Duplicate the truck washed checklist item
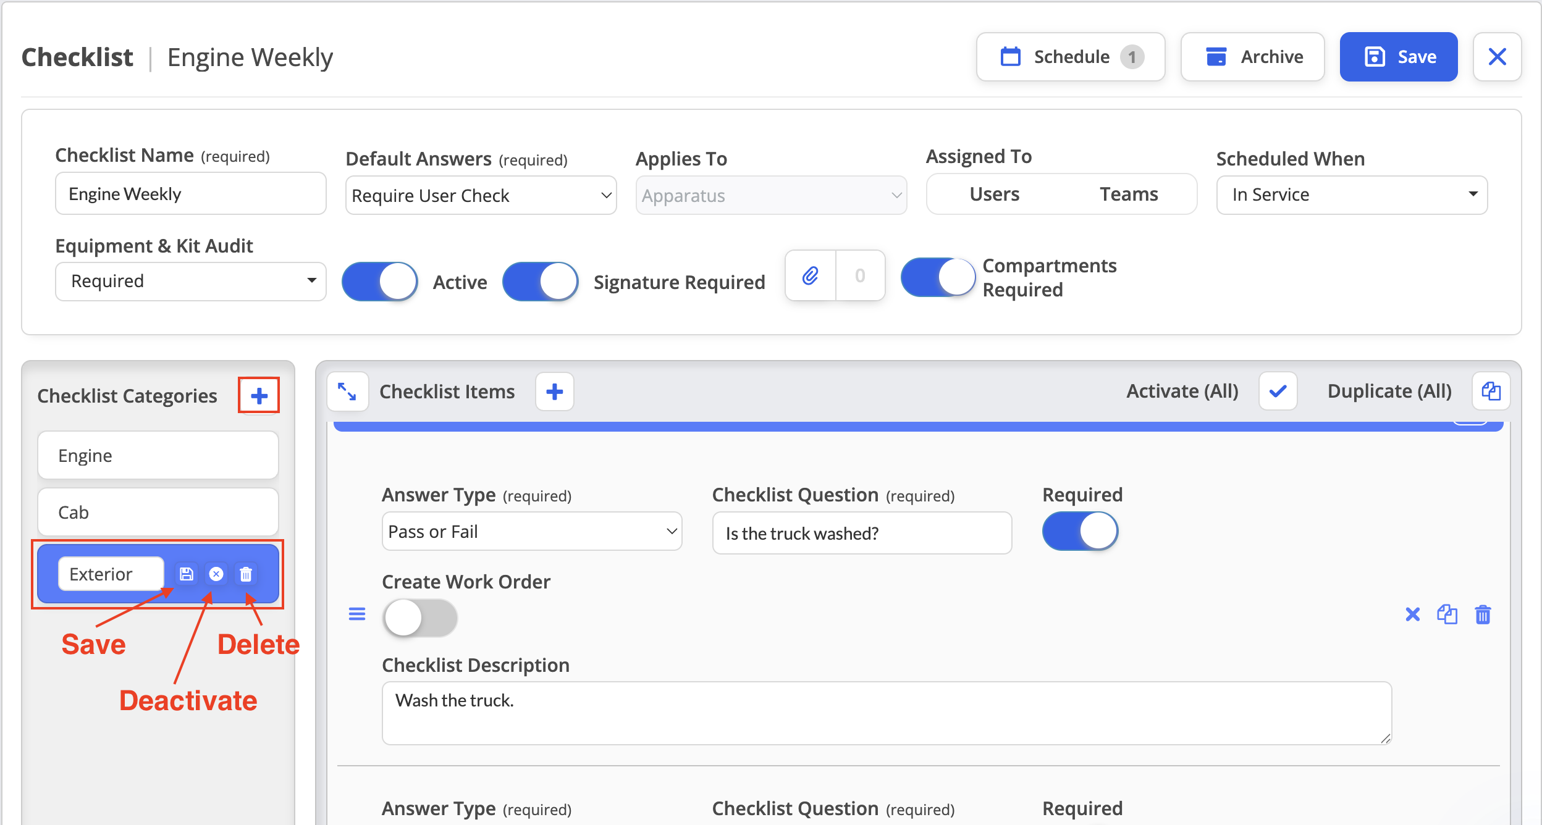 point(1447,614)
